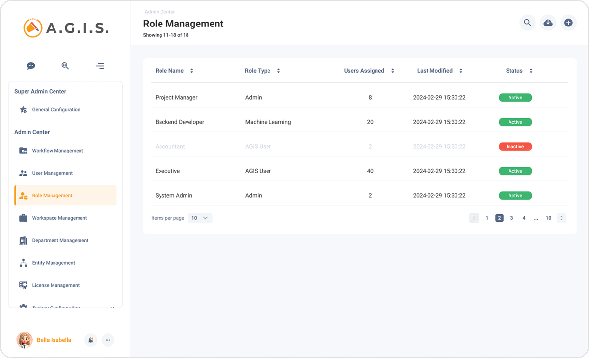This screenshot has width=589, height=358.
Task: Click the filter lines icon in the sidebar
Action: click(100, 65)
